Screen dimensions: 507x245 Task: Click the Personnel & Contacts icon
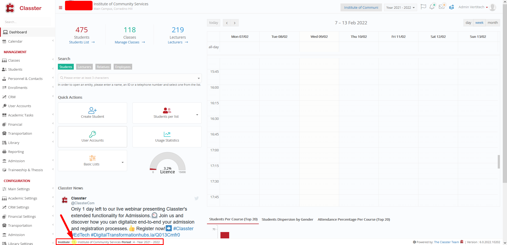[4, 79]
